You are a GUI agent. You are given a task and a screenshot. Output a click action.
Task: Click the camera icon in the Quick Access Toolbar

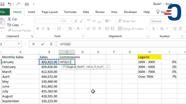[x=27, y=4]
